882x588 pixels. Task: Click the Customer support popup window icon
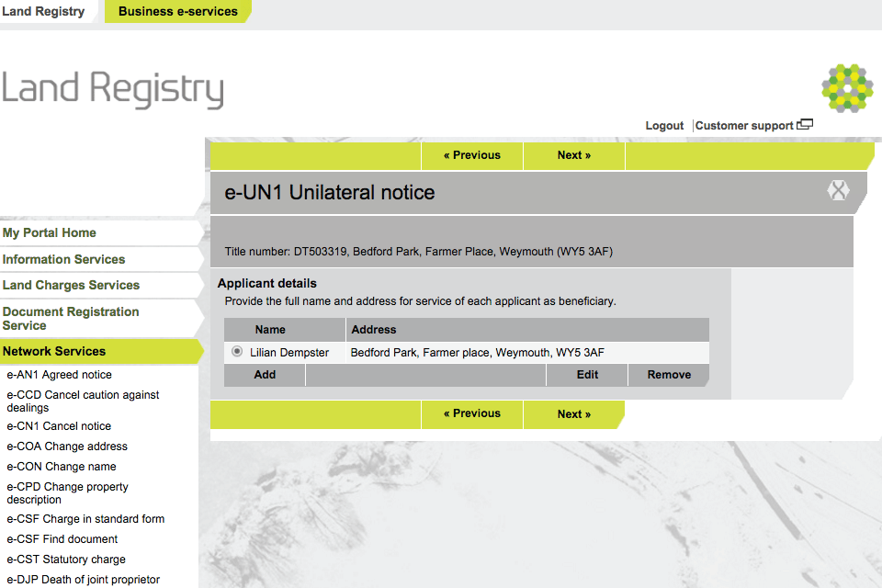(805, 125)
